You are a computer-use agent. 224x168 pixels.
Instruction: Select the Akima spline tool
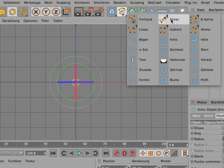click(205, 29)
